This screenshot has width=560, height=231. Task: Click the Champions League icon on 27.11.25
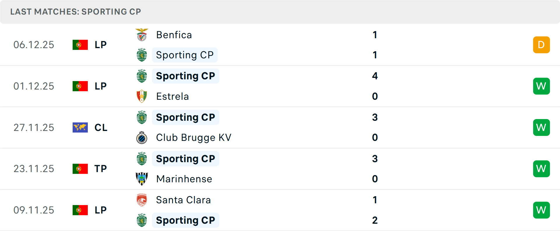click(80, 127)
